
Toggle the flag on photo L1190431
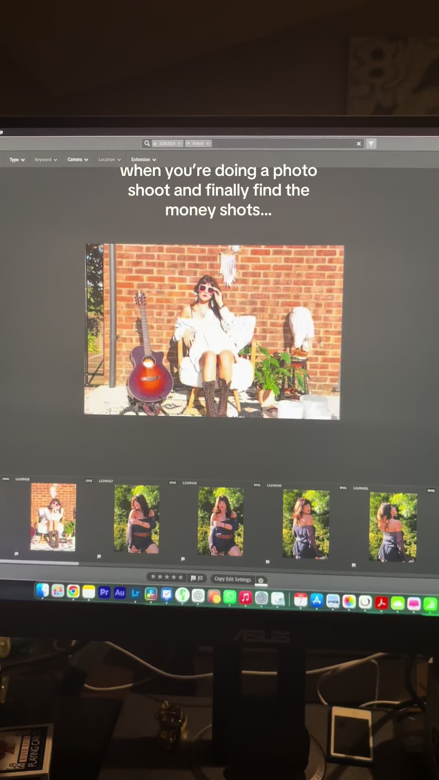click(354, 565)
